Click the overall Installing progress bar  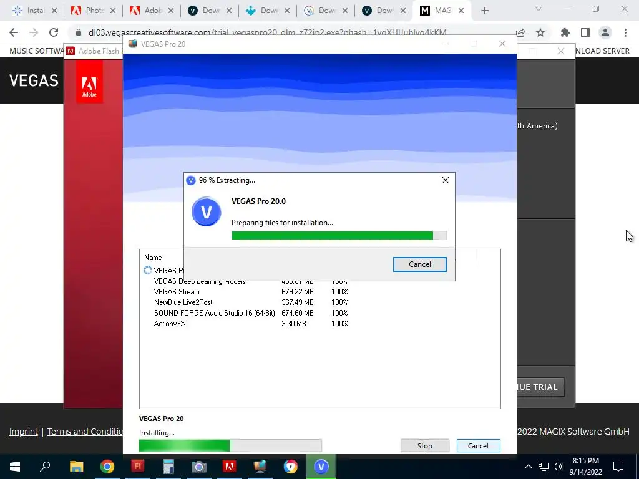point(230,445)
